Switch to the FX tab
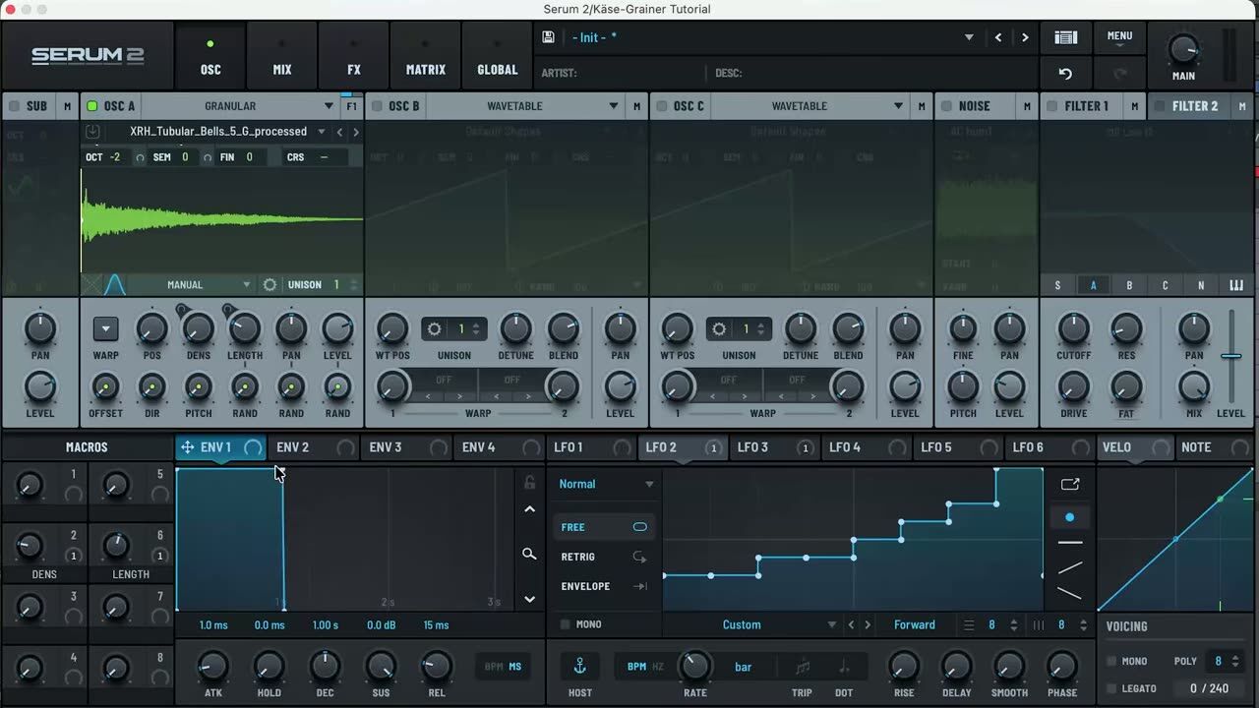 [354, 57]
